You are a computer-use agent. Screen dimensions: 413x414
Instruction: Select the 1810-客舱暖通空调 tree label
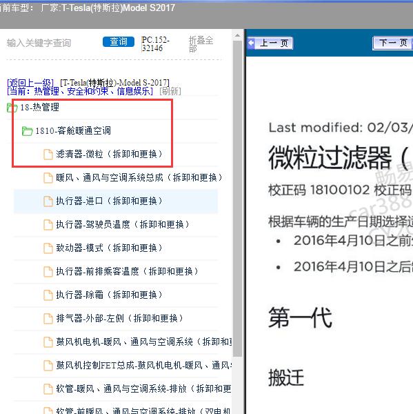[73, 130]
